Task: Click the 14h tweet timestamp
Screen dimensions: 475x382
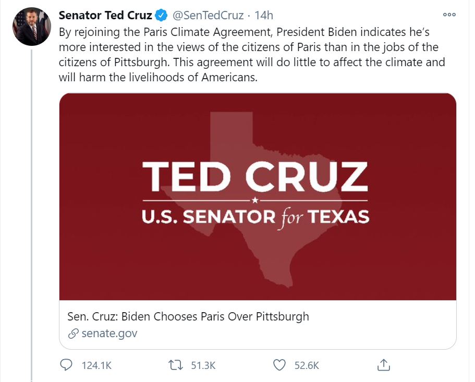Action: click(264, 15)
